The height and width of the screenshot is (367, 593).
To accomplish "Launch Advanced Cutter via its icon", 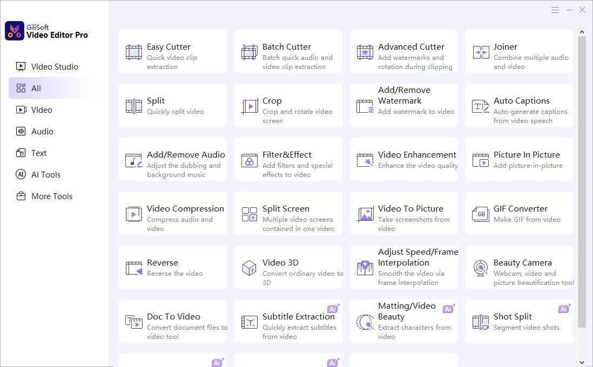I will coord(365,52).
